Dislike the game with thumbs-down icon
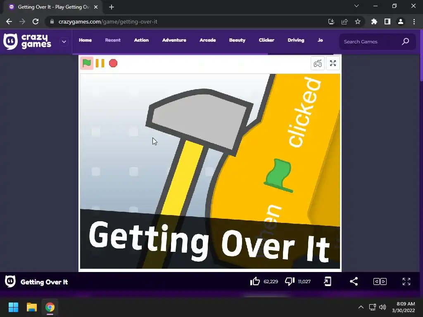The height and width of the screenshot is (317, 423). coord(290,282)
